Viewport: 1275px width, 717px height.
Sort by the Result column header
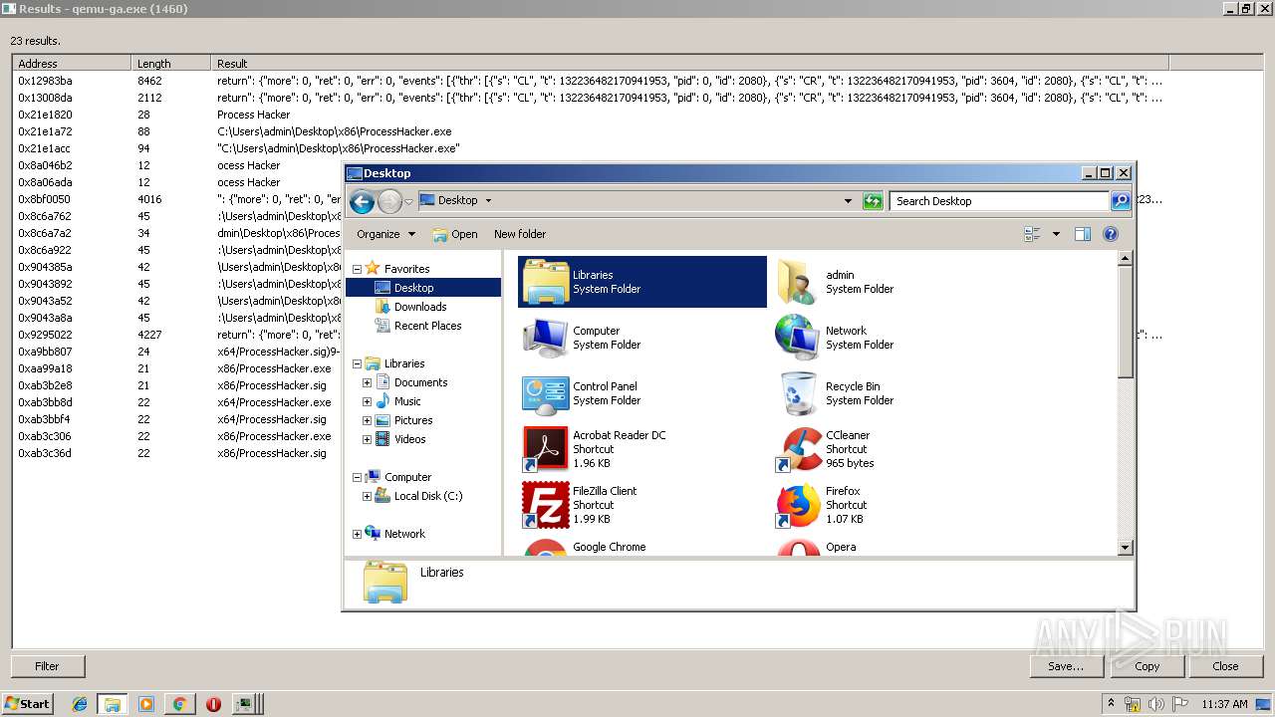tap(689, 64)
